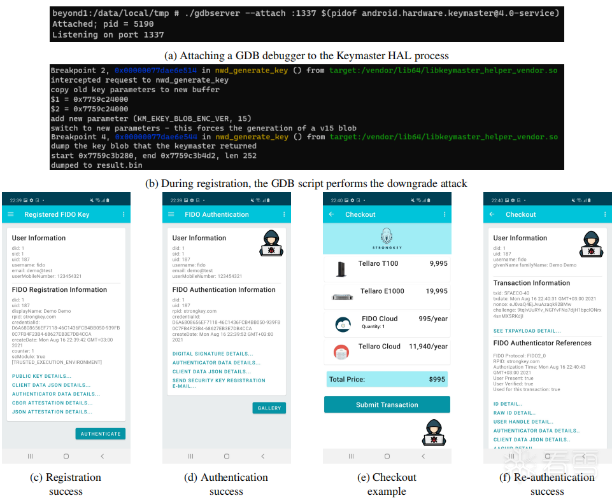Tap Android back button below Submit Transaction
The width and height of the screenshot is (612, 498).
pos(423,456)
